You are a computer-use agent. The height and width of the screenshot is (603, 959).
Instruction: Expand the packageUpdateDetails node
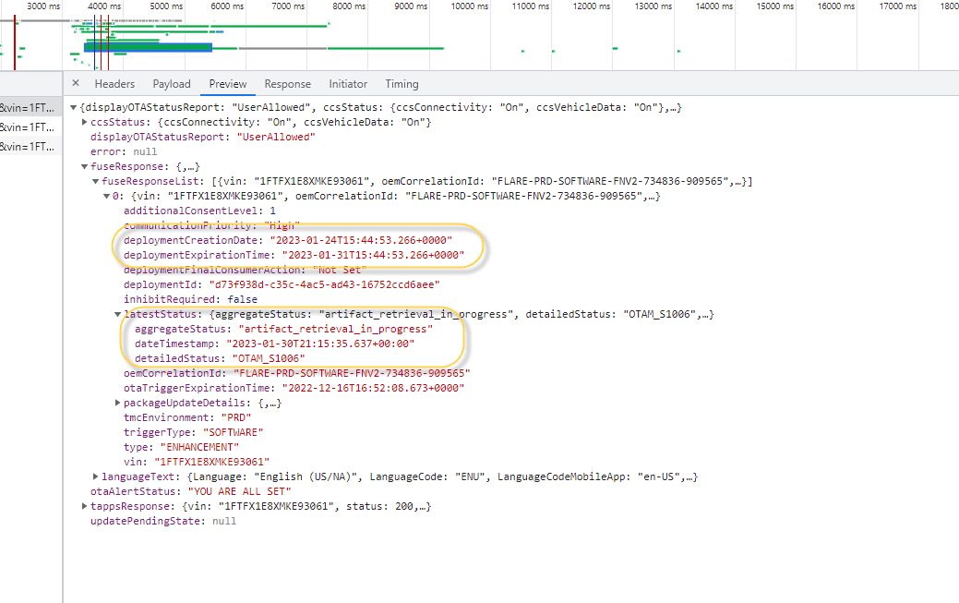coord(118,402)
